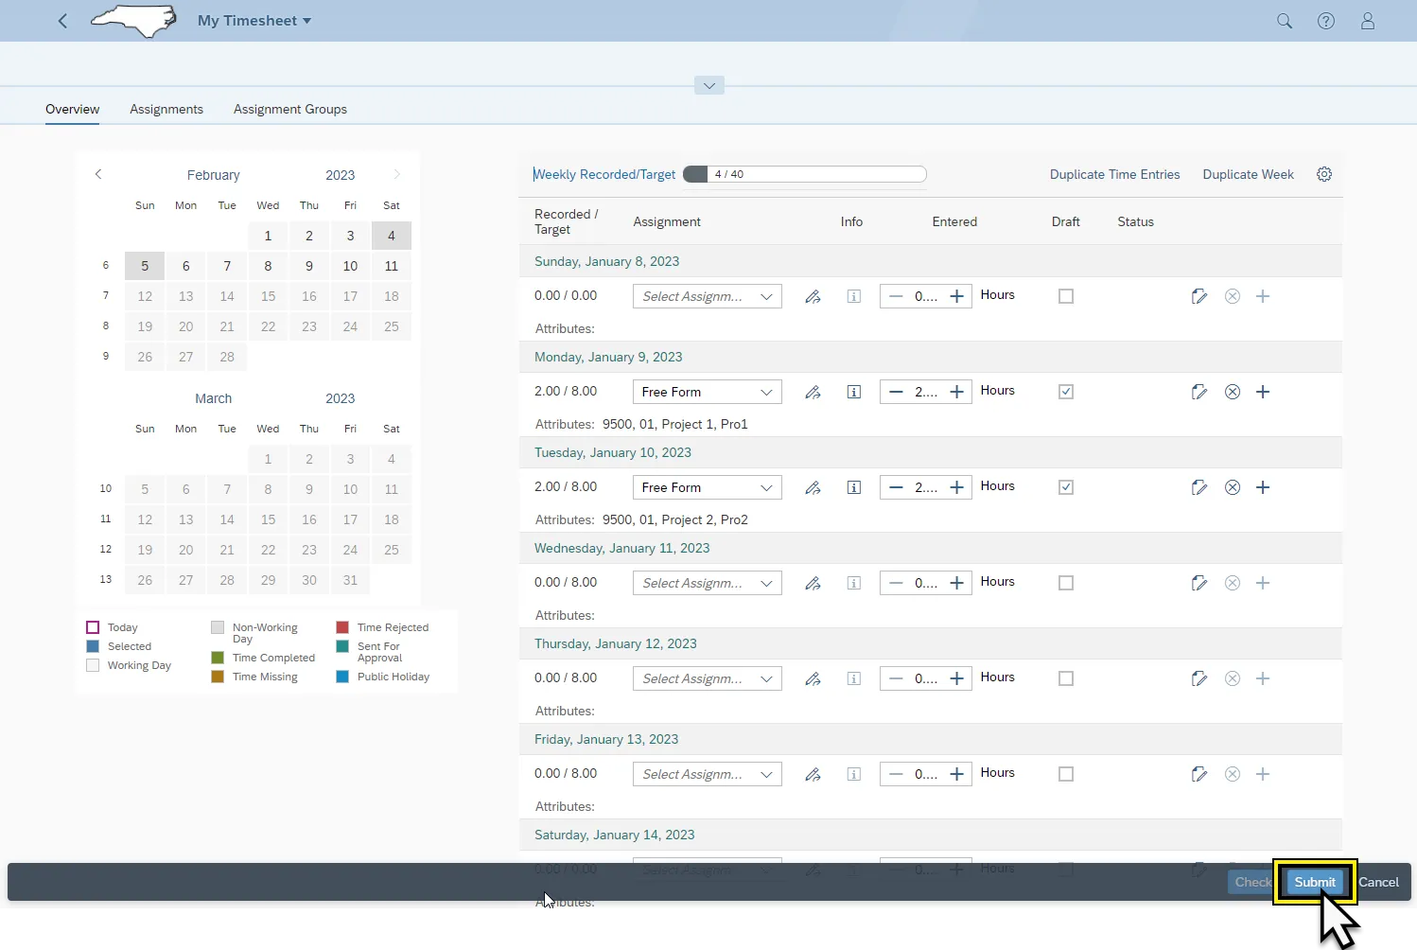Screen dimensions: 1417x950
Task: Delete the Tuesday, January 10 time entry
Action: point(1233,487)
